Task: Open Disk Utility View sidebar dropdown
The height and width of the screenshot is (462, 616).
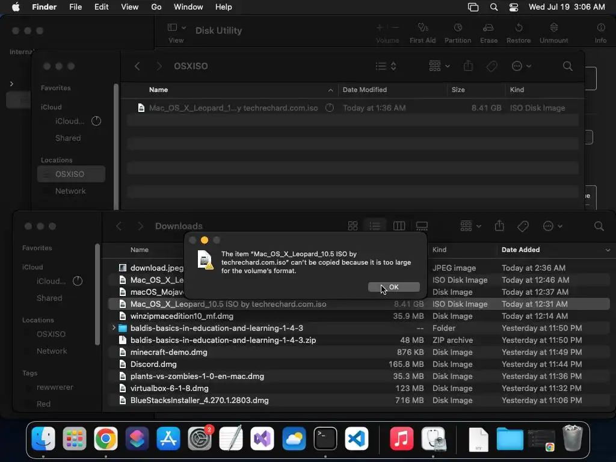Action: click(177, 28)
